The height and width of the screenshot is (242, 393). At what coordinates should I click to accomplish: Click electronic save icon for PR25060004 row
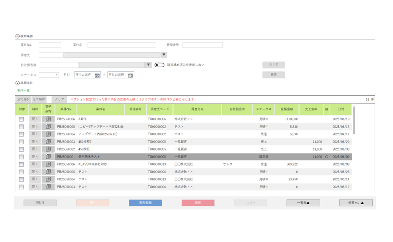point(48,134)
